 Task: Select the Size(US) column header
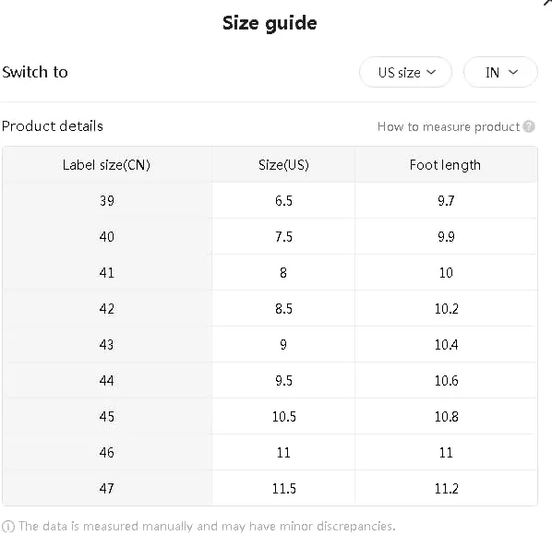283,165
